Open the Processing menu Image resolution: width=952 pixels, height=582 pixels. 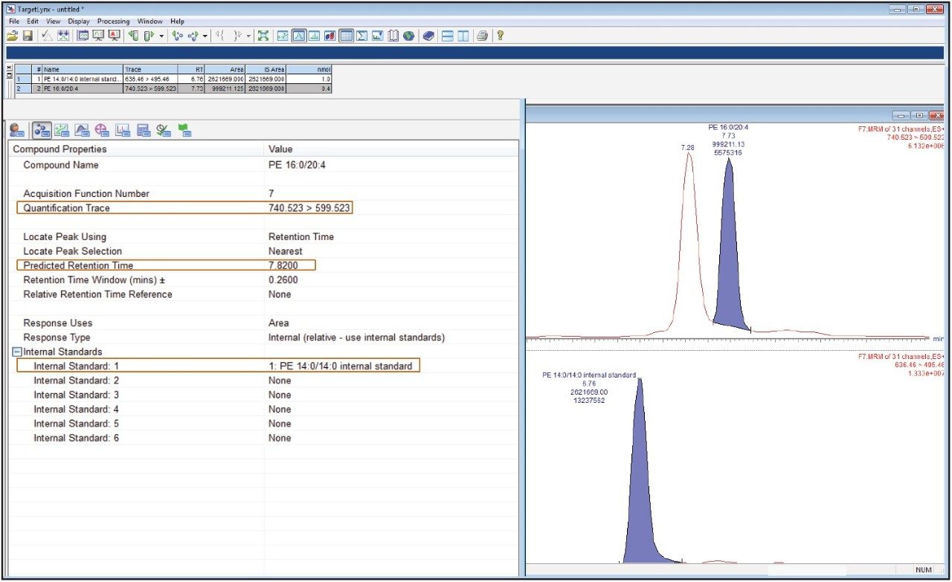113,21
